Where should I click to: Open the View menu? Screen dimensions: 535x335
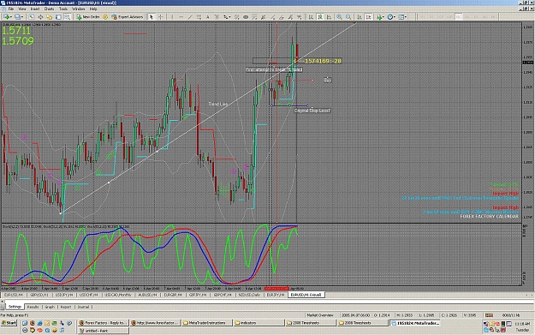[x=22, y=9]
